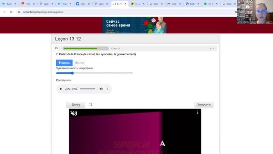
Task: Switch to the *Пи browser tab
Action: tap(26, 4)
